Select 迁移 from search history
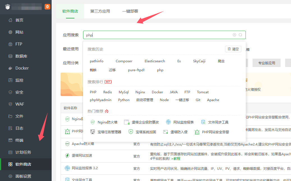 (x=112, y=70)
